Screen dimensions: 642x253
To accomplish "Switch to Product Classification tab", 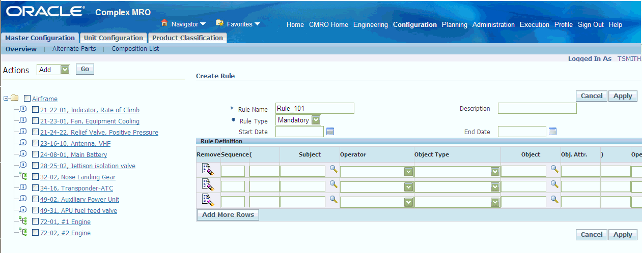I will 187,38.
